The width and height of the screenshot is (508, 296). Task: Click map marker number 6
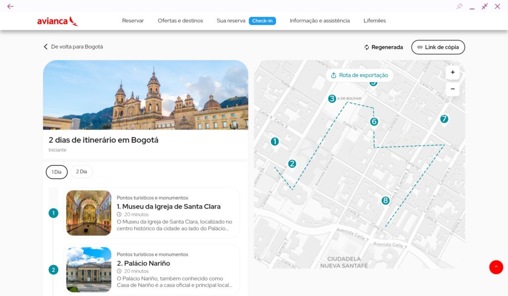374,122
